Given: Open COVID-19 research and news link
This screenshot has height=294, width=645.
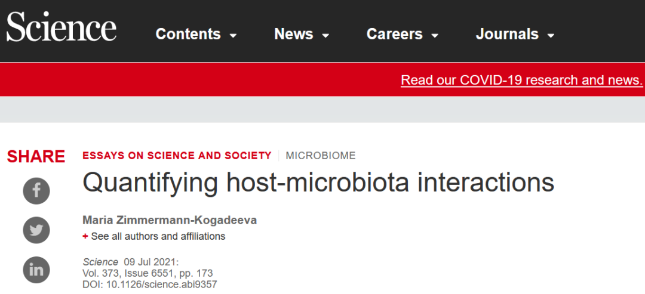Looking at the screenshot, I should [x=521, y=80].
